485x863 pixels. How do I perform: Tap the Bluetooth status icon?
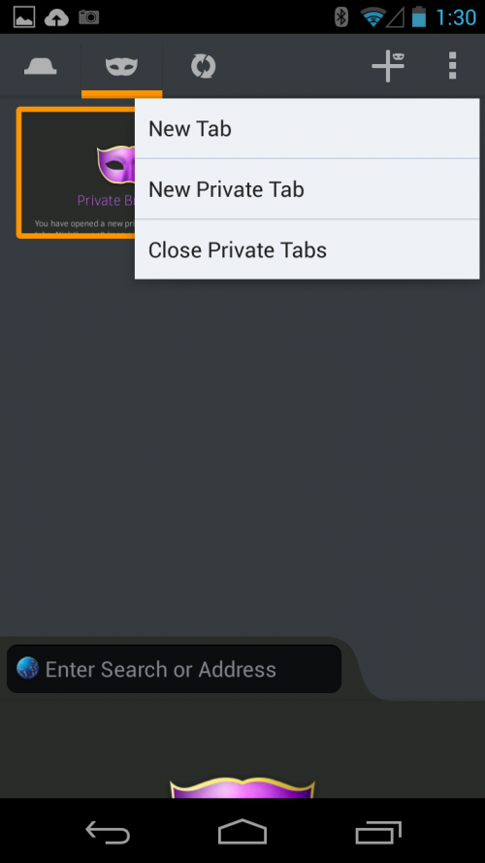click(341, 17)
